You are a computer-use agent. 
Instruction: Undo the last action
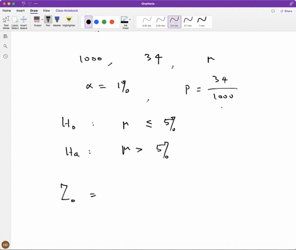pos(23,4)
